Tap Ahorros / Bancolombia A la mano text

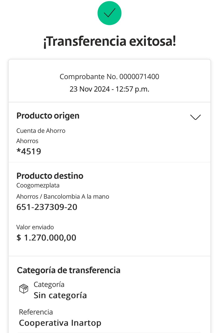pos(63,197)
